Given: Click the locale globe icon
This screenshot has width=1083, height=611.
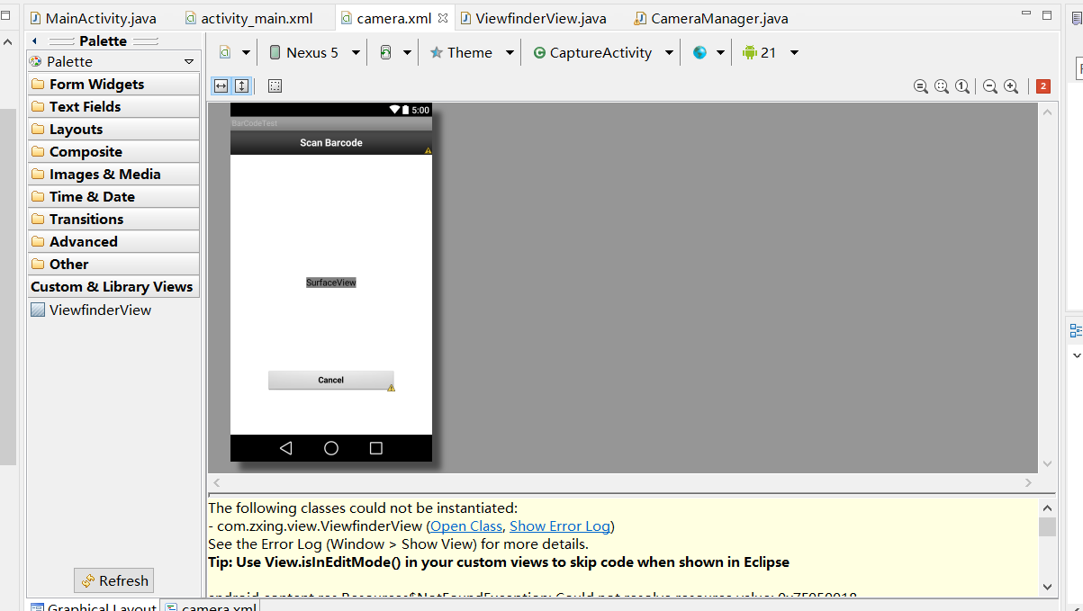Looking at the screenshot, I should coord(699,52).
